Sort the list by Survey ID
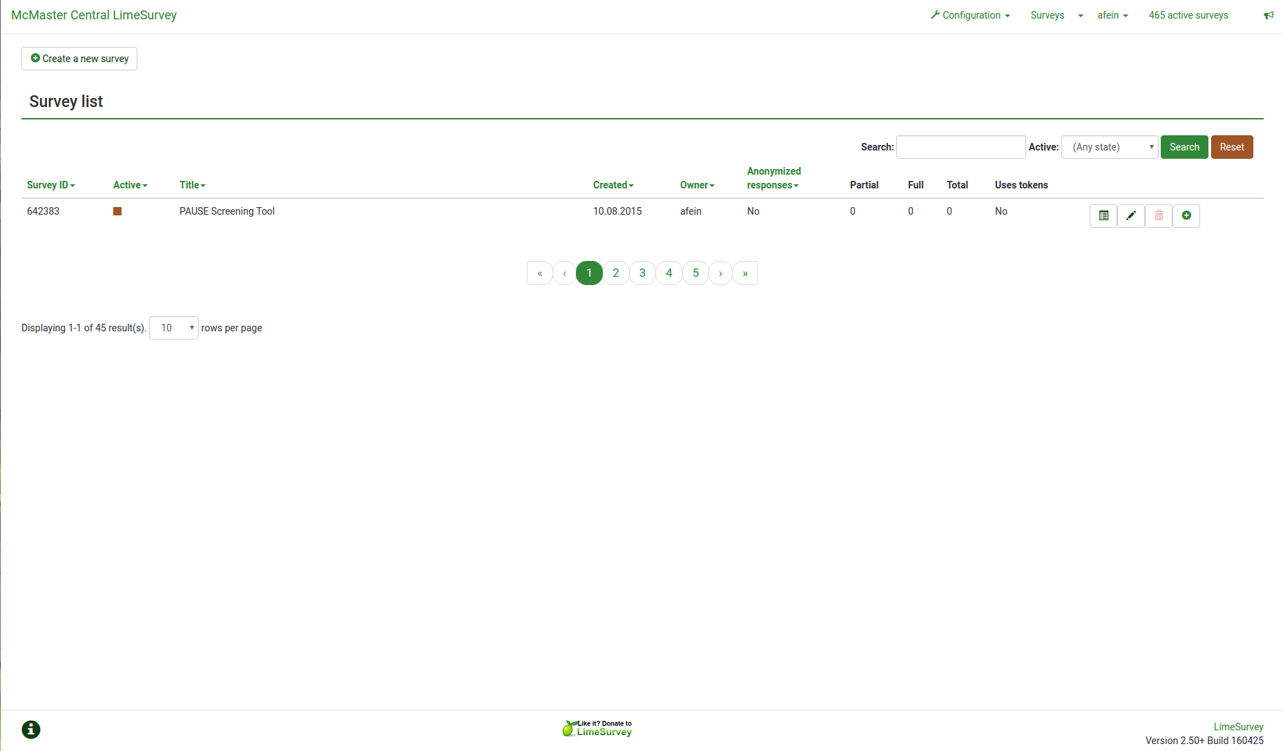 pos(50,185)
